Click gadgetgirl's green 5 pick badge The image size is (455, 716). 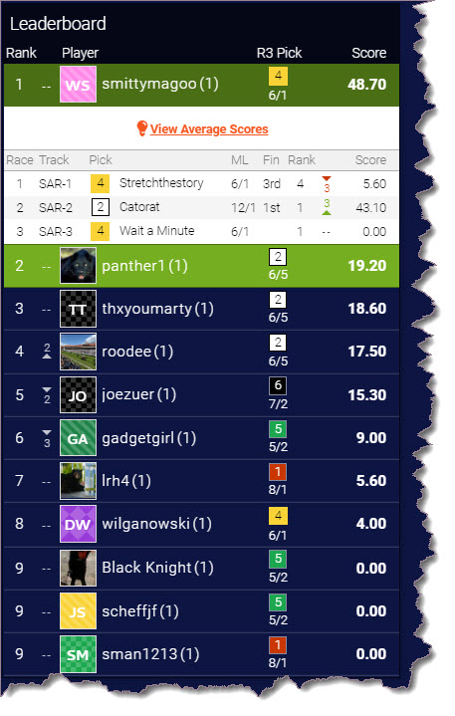278,429
